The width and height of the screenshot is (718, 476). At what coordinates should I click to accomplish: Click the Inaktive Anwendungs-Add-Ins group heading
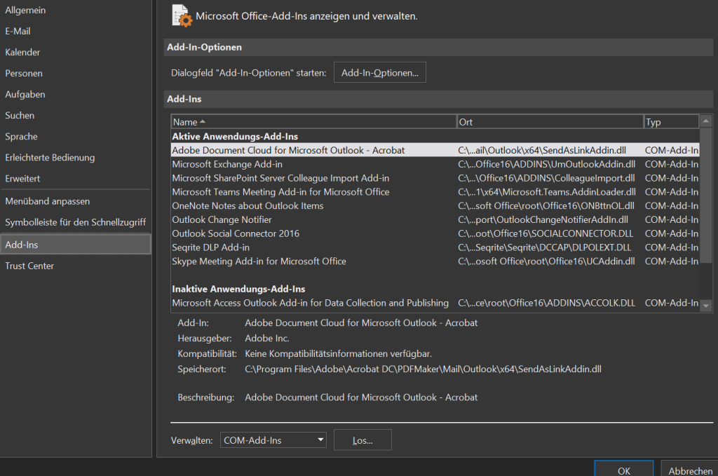[x=238, y=290]
